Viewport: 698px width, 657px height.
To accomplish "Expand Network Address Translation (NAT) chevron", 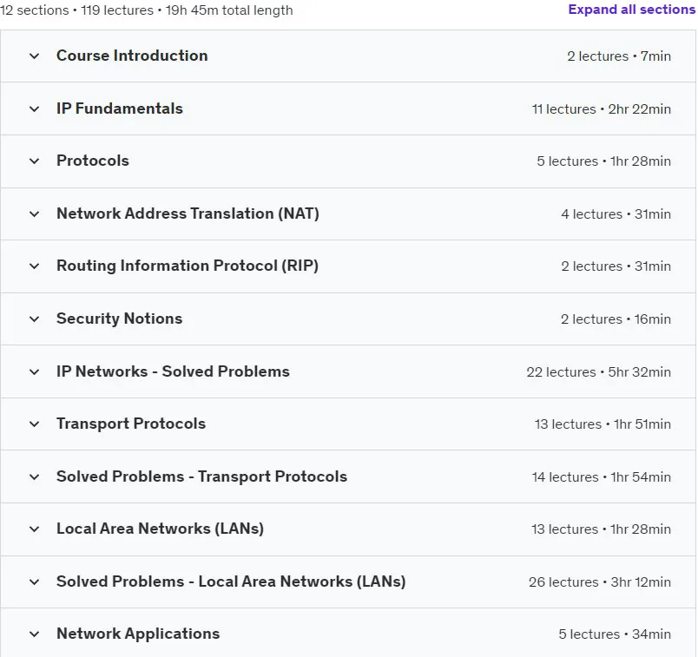I will (34, 214).
